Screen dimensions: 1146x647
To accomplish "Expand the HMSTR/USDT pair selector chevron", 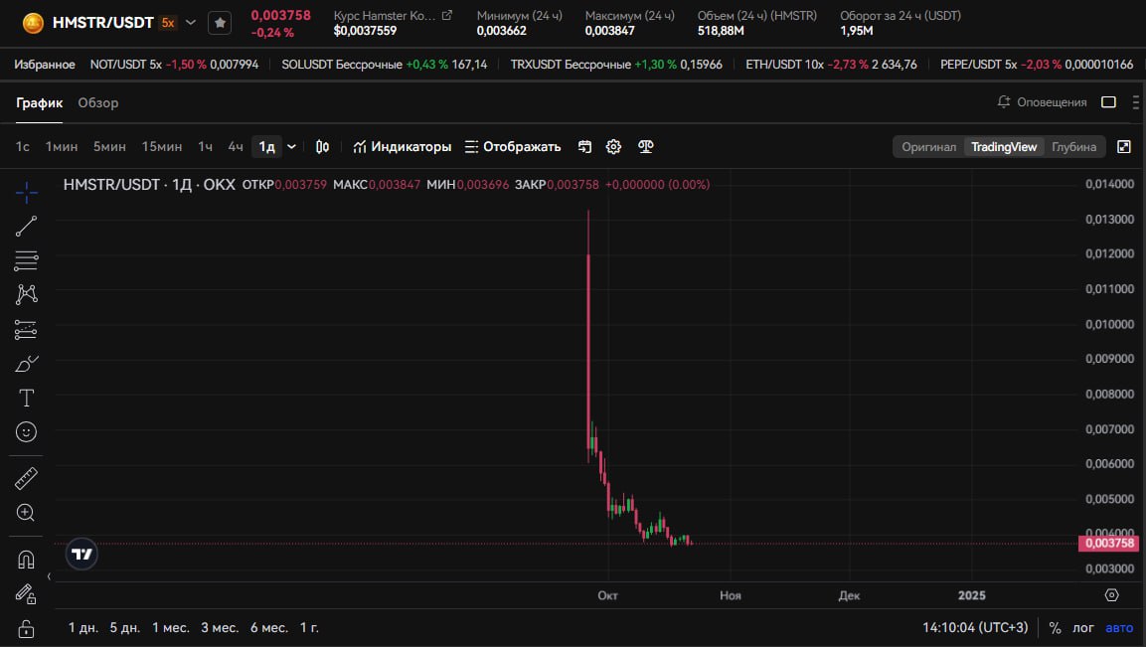I will 191,23.
